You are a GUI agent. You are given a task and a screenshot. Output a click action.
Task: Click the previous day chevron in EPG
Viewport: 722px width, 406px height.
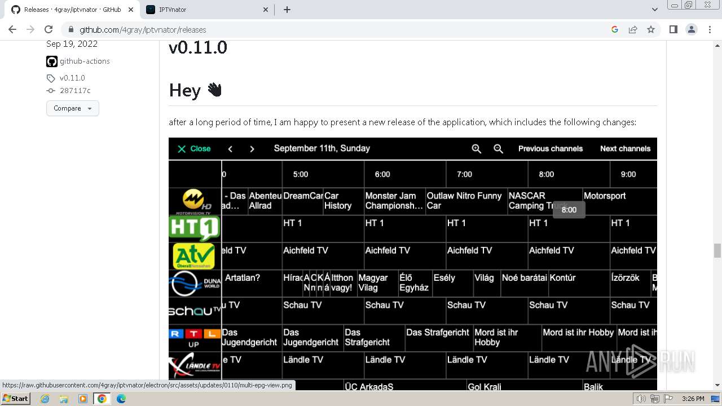230,149
